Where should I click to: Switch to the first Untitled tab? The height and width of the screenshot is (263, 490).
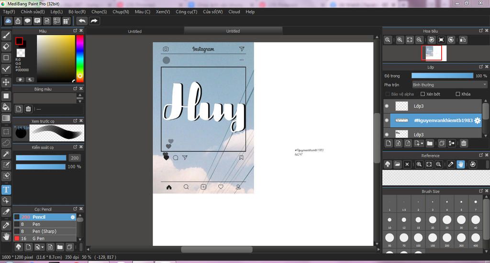coord(134,32)
